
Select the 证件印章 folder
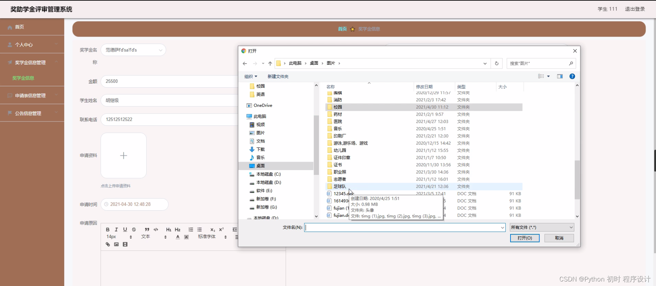click(x=424, y=157)
